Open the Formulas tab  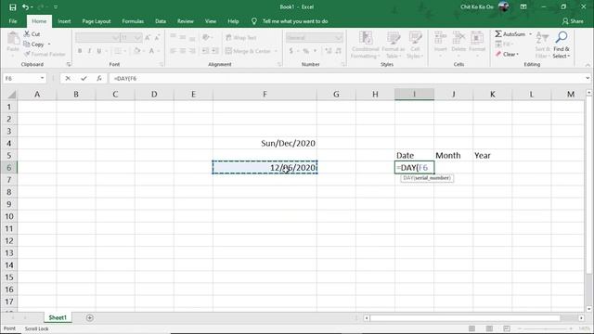(x=133, y=21)
